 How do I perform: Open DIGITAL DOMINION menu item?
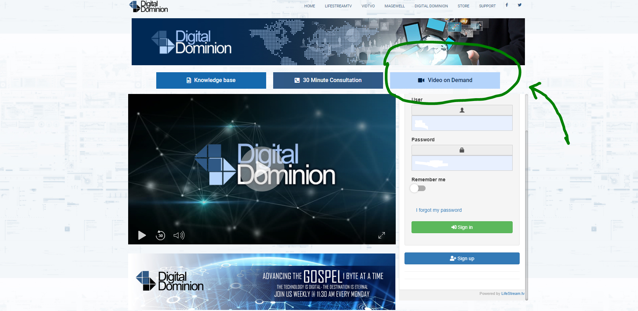(x=431, y=6)
